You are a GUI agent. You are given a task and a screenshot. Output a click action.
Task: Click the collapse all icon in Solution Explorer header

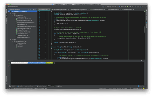point(30,9)
